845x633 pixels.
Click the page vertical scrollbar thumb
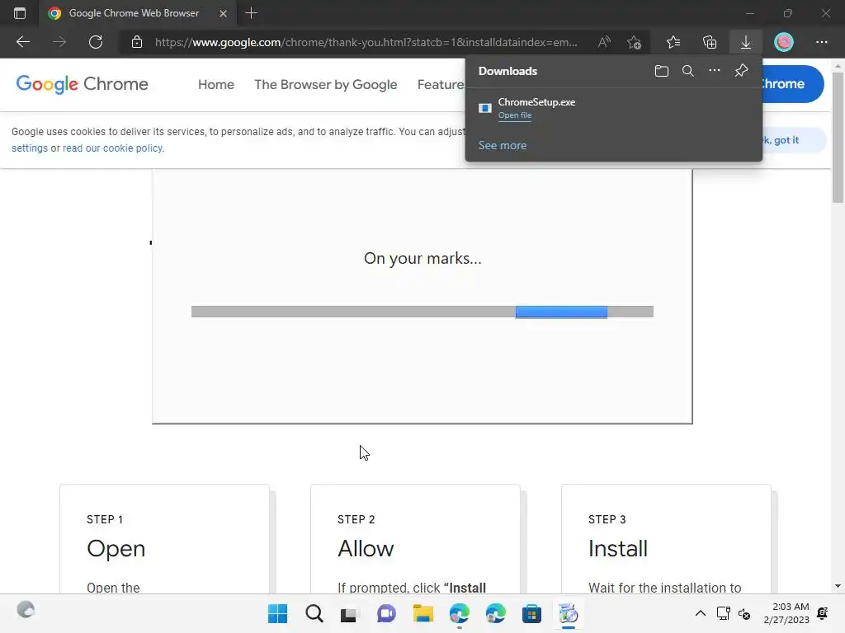(x=838, y=138)
